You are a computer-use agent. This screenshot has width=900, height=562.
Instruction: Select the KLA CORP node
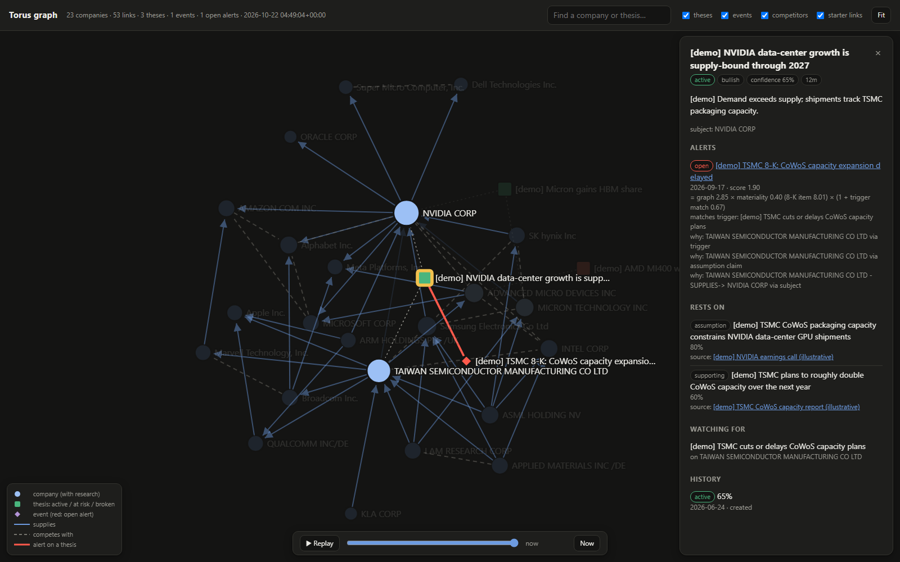[x=351, y=514]
